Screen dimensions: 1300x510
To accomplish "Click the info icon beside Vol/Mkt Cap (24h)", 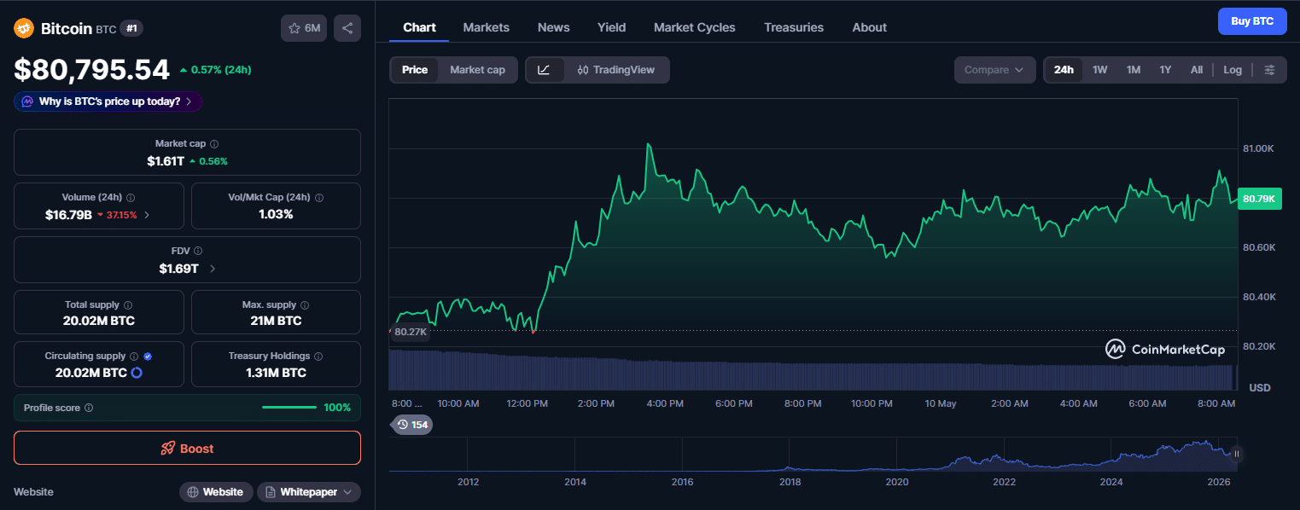I will pyautogui.click(x=319, y=197).
